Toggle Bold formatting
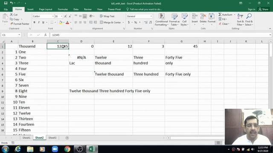Viewport: 273px width, 153px height. pos(34,23)
